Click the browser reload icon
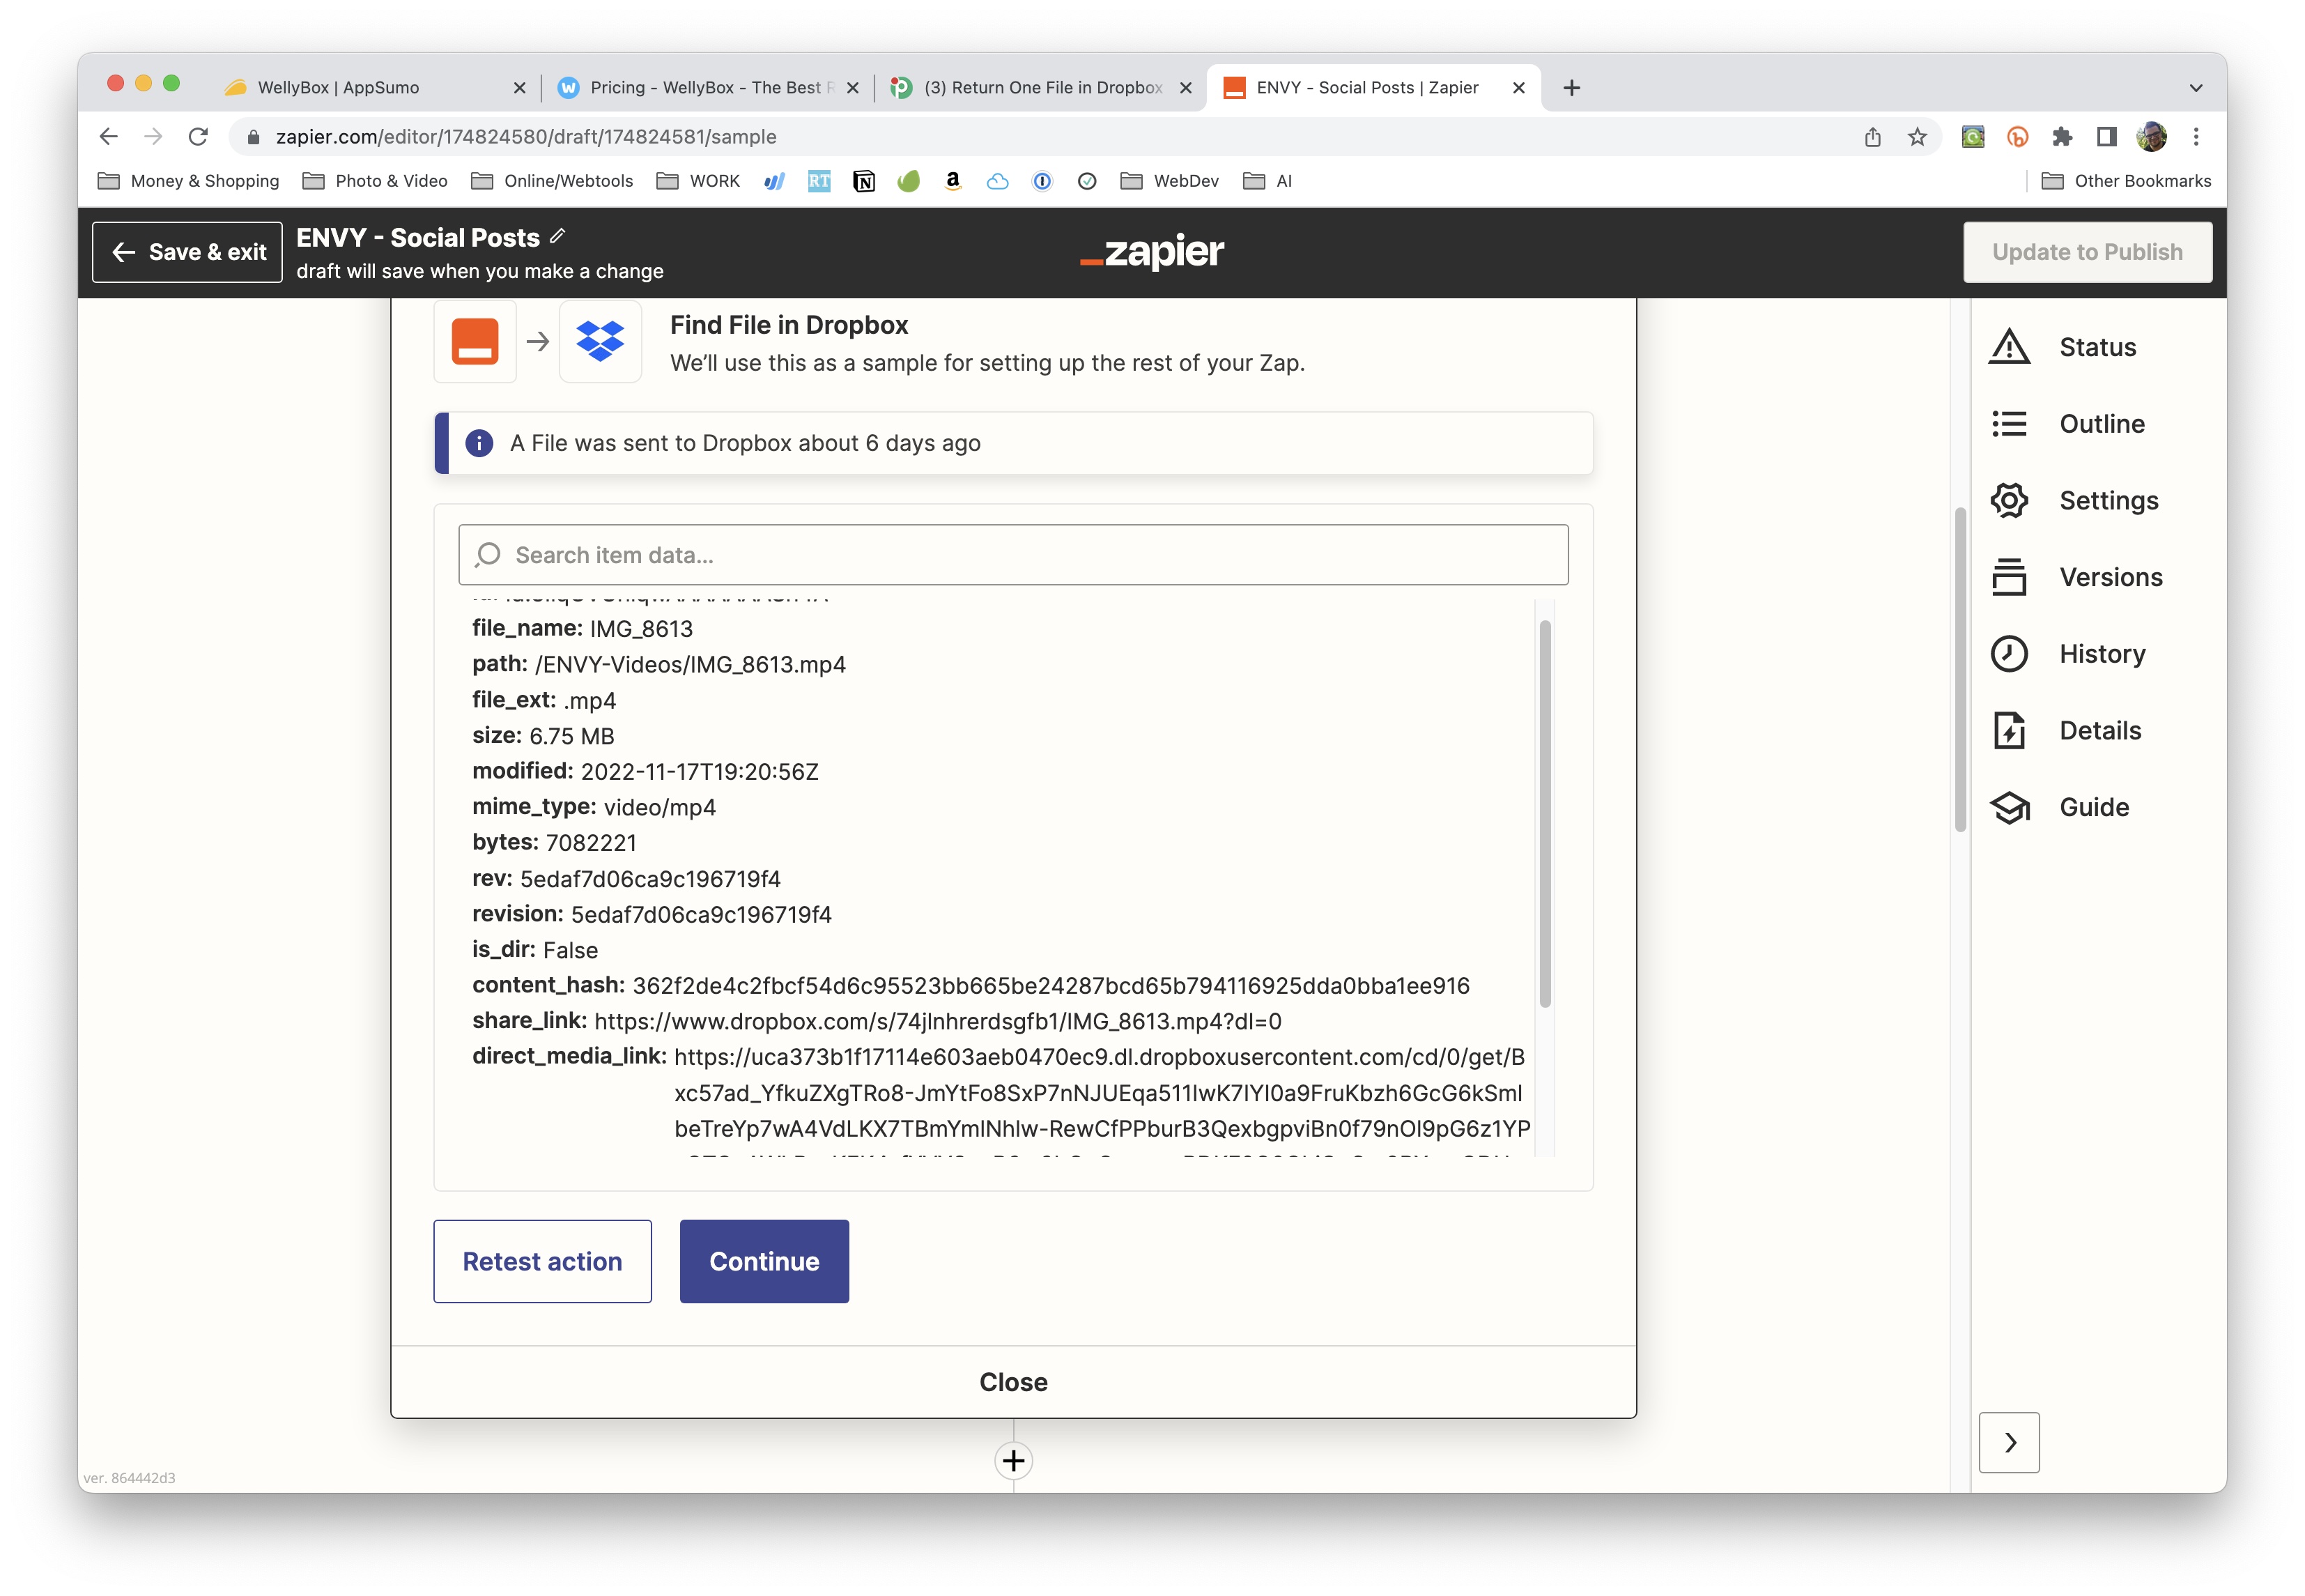2305x1596 pixels. pyautogui.click(x=198, y=137)
